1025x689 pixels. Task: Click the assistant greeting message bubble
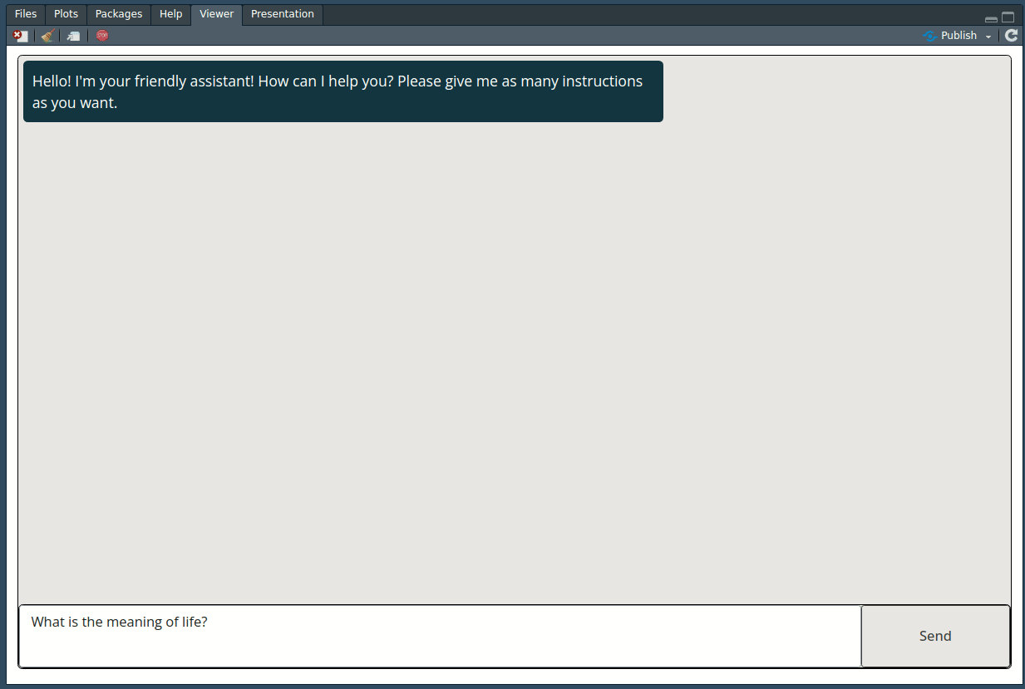click(343, 91)
